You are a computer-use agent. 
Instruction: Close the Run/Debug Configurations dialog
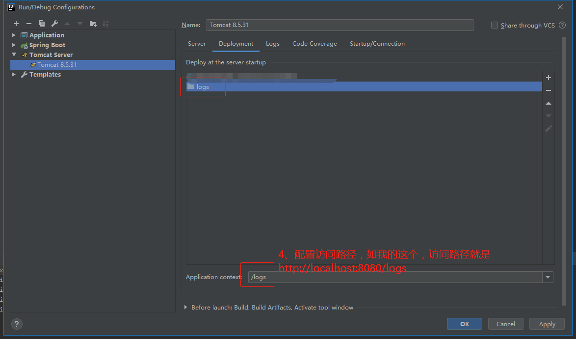560,7
